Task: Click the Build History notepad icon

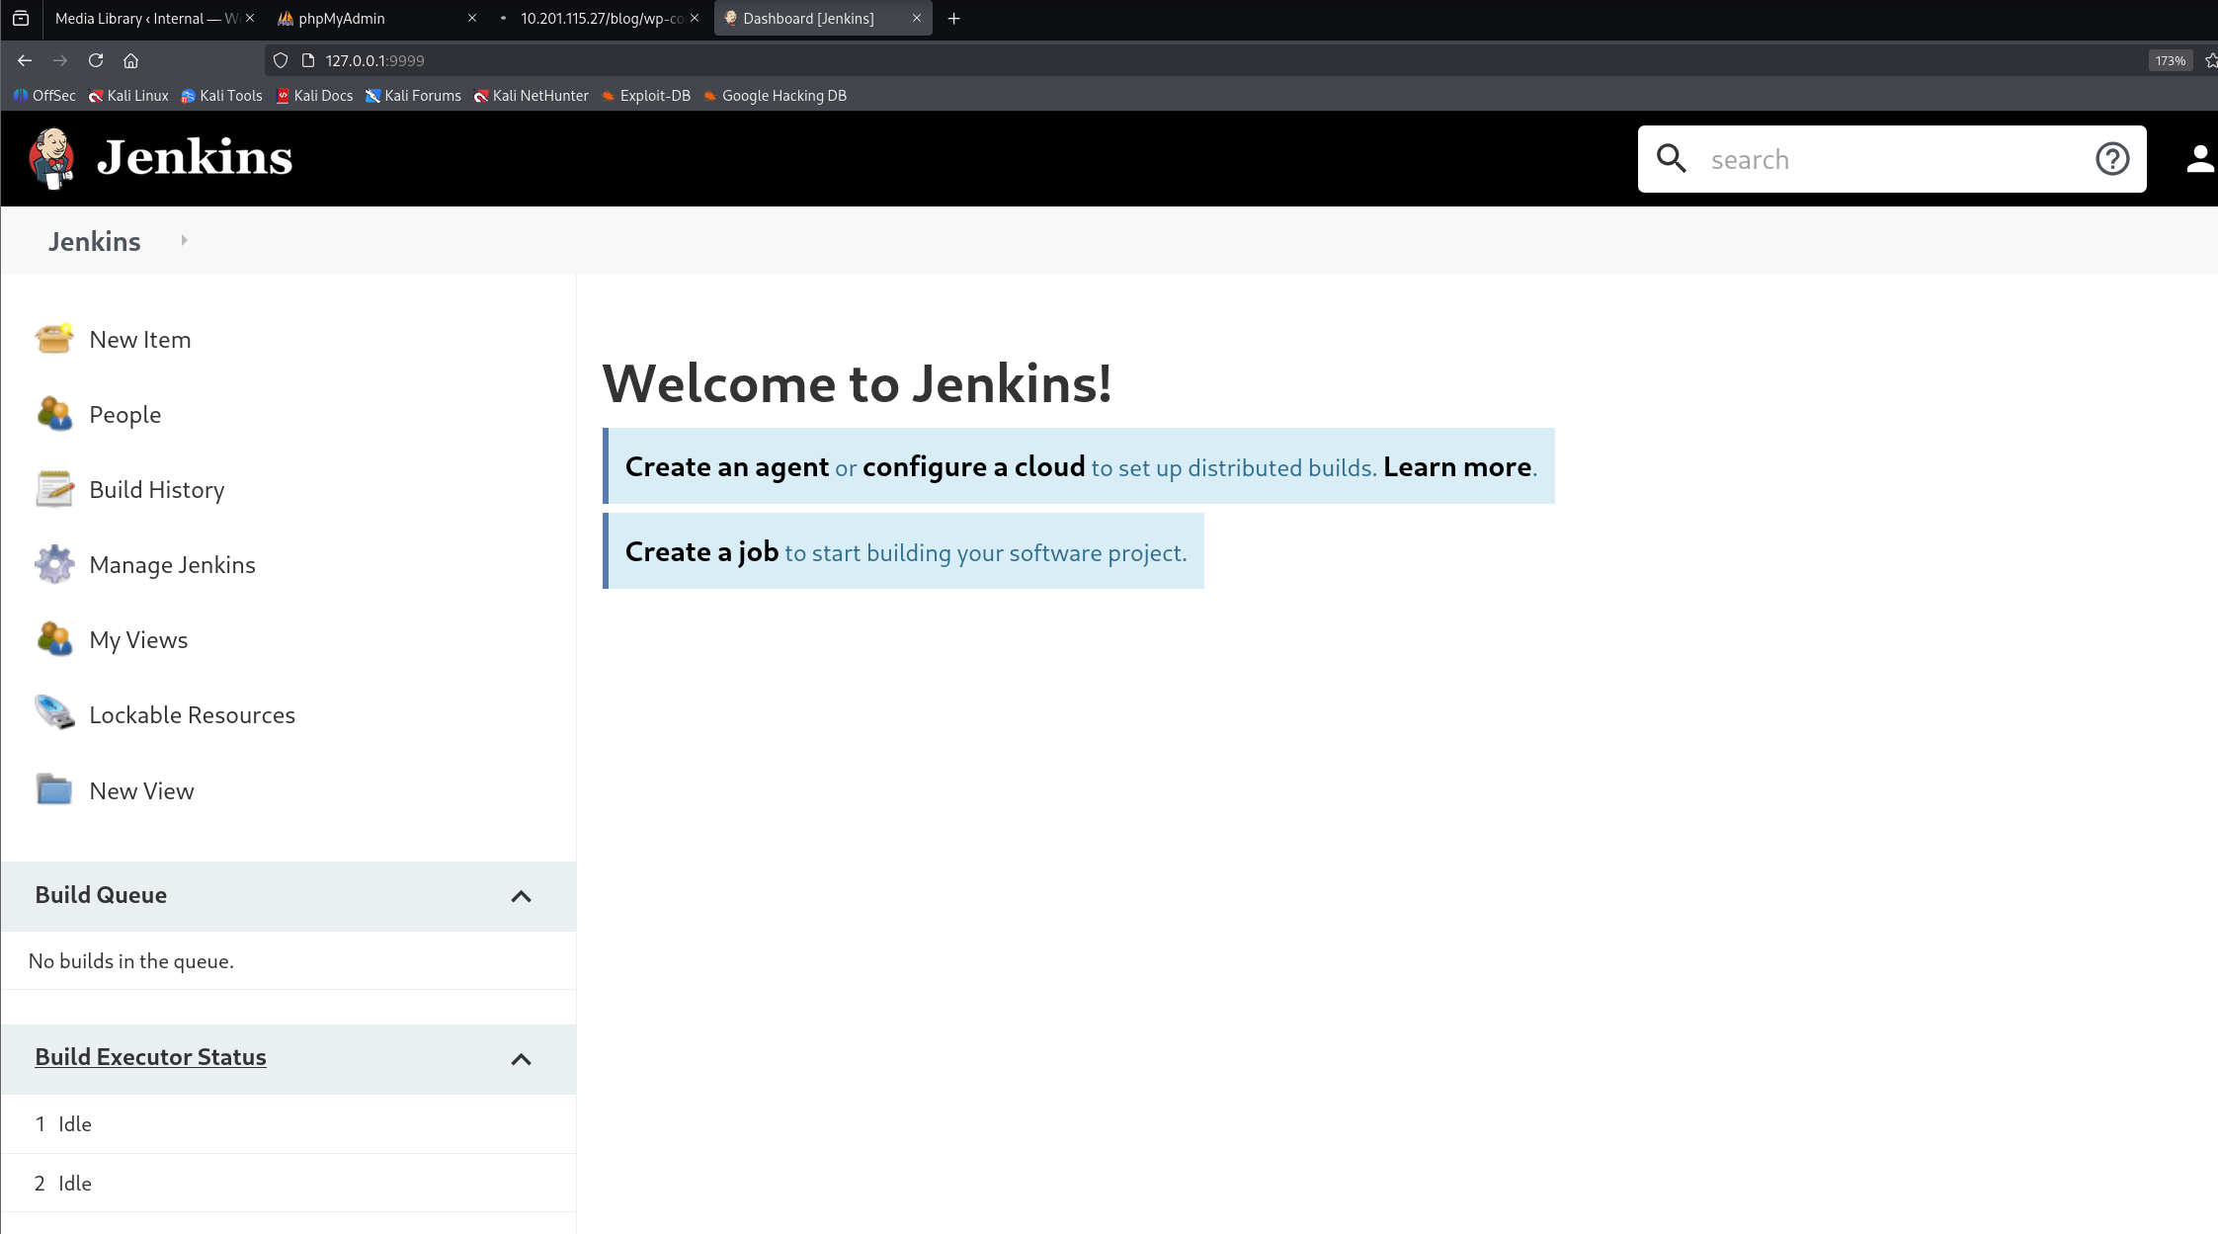Action: coord(54,489)
